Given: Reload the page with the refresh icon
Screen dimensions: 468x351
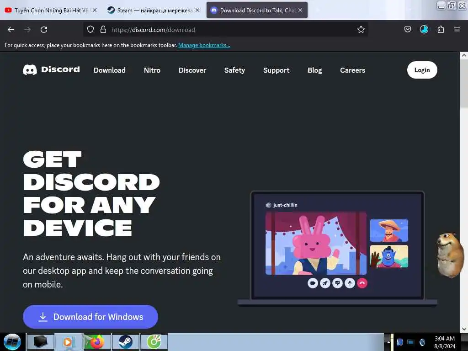Looking at the screenshot, I should point(44,30).
